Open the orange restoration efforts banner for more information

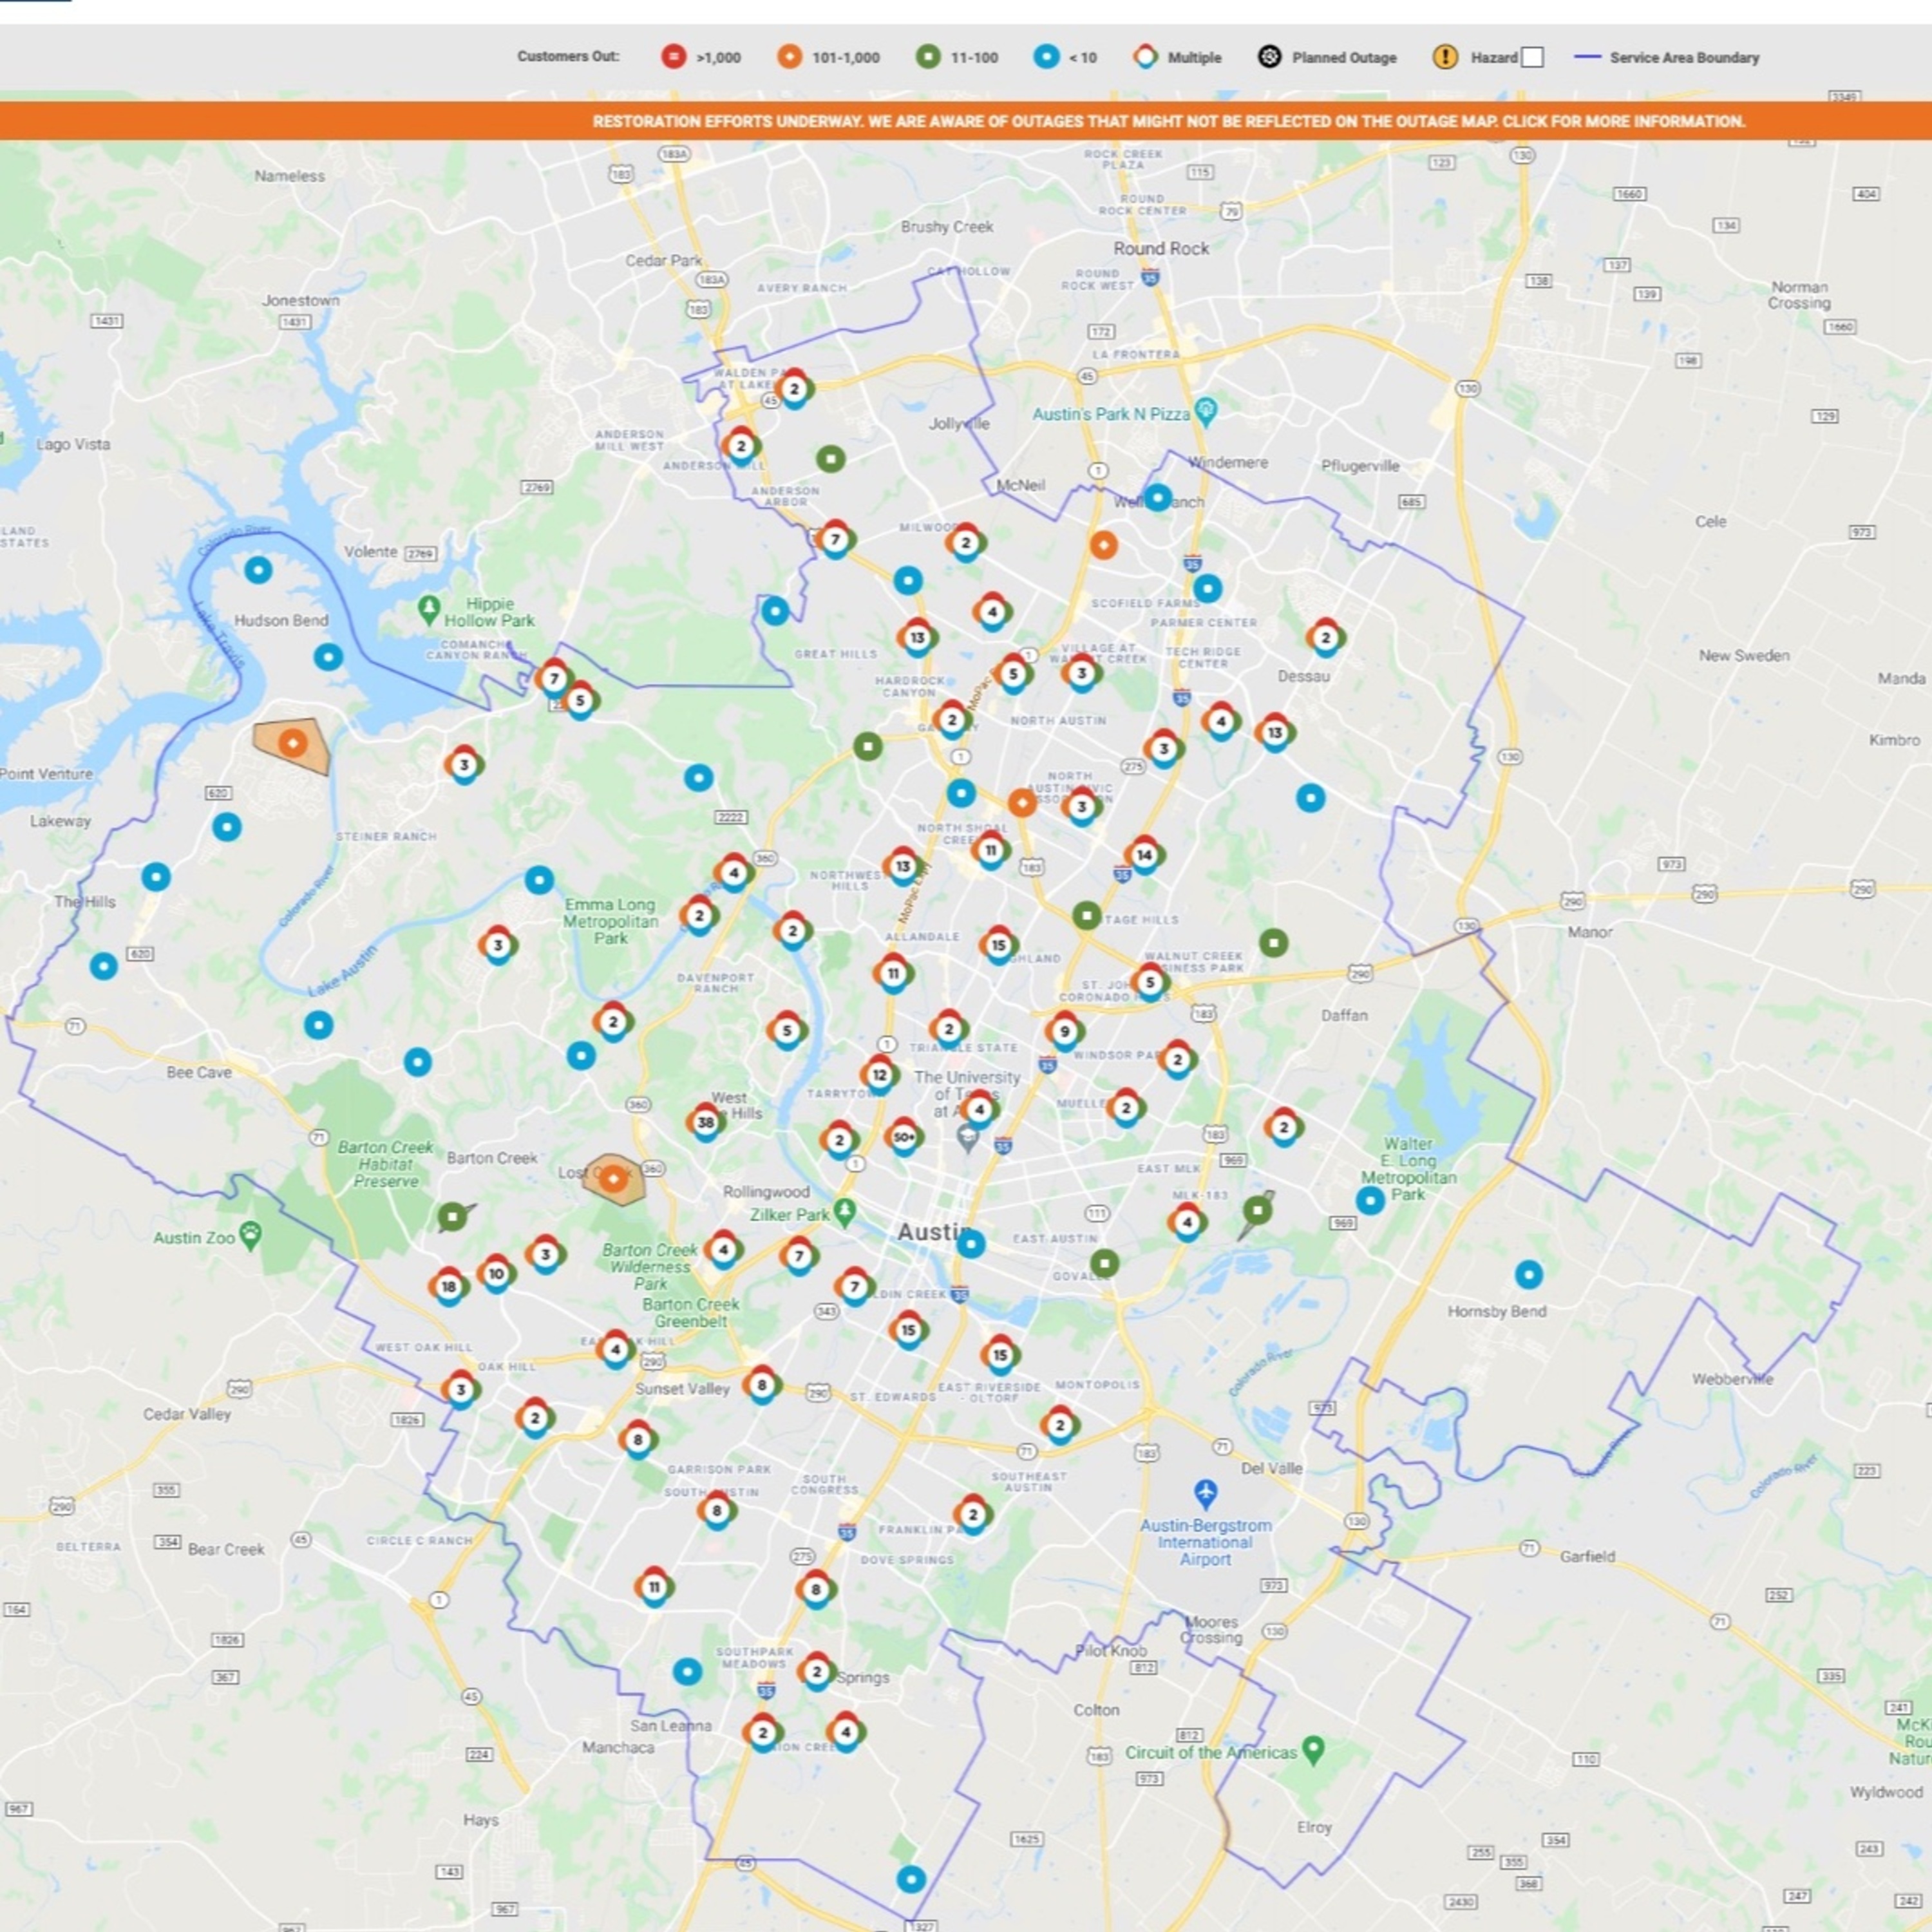[966, 121]
